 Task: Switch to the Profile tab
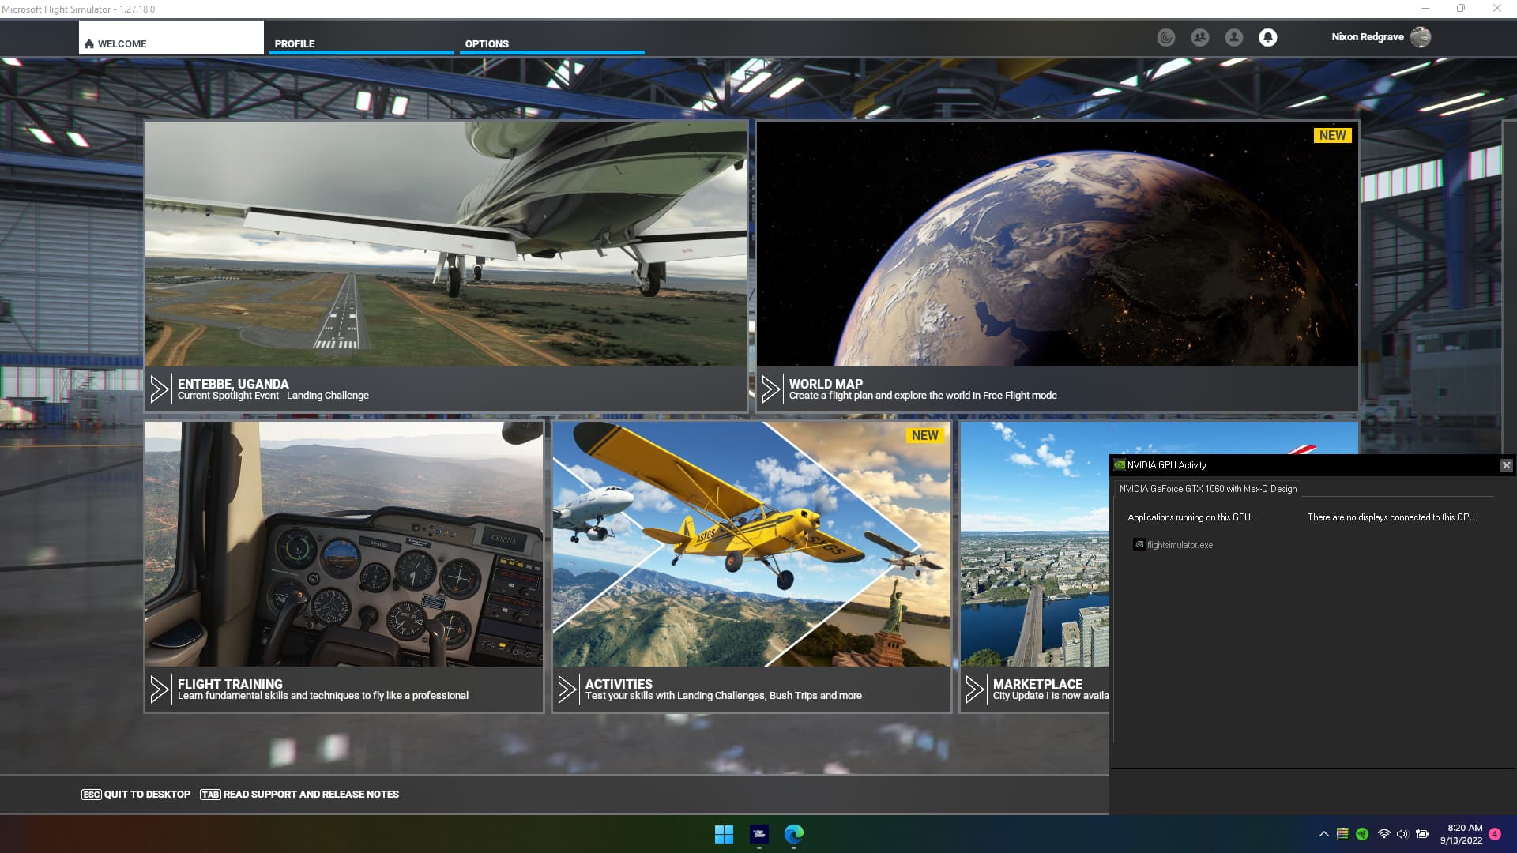361,43
